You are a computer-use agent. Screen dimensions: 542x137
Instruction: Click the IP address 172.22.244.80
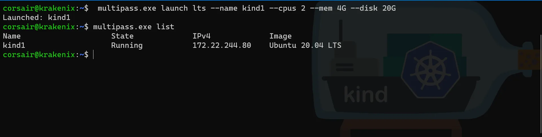[x=222, y=45]
